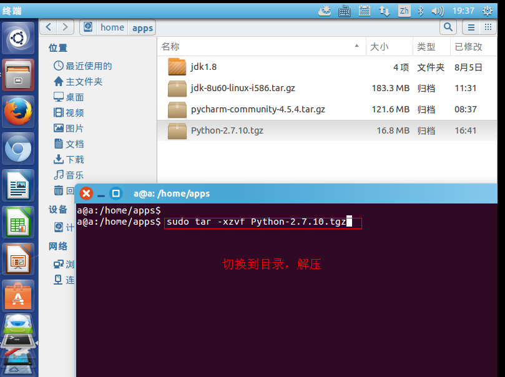Open Chromium browser from the launcher
This screenshot has height=377, width=505.
point(18,149)
